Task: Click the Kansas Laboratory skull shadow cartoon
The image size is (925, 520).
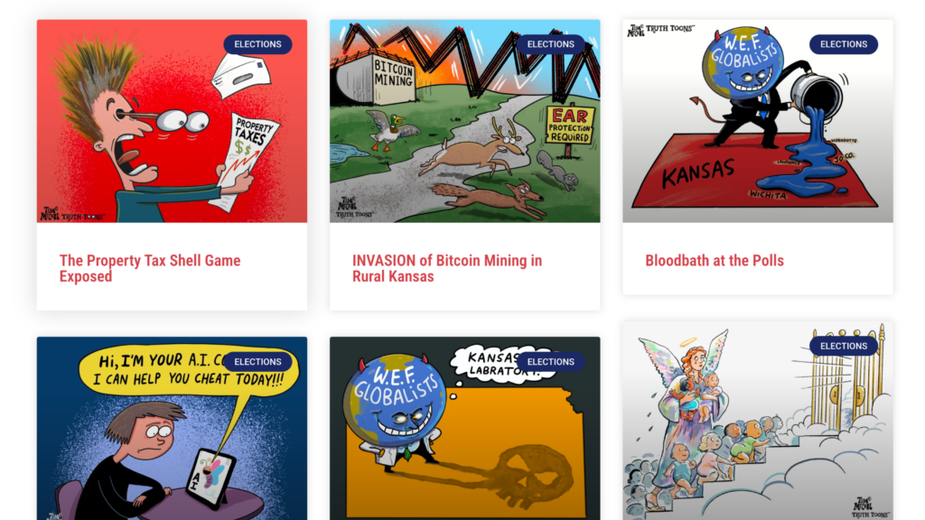Action: click(x=465, y=429)
